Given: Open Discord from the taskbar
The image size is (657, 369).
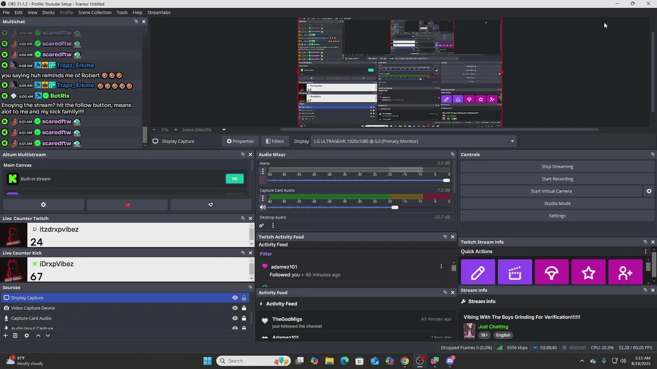Looking at the screenshot, I should (450, 361).
